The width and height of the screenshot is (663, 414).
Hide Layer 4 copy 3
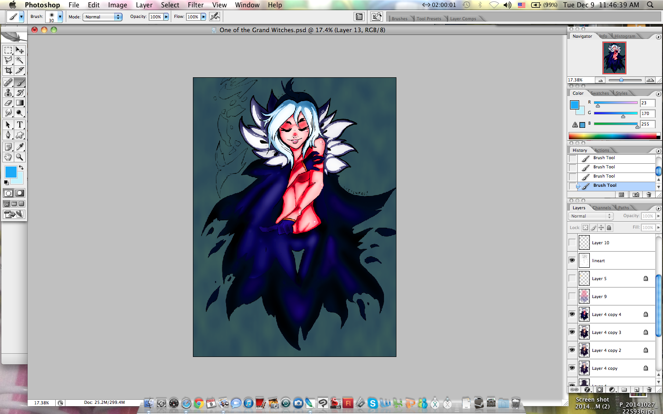[572, 332]
